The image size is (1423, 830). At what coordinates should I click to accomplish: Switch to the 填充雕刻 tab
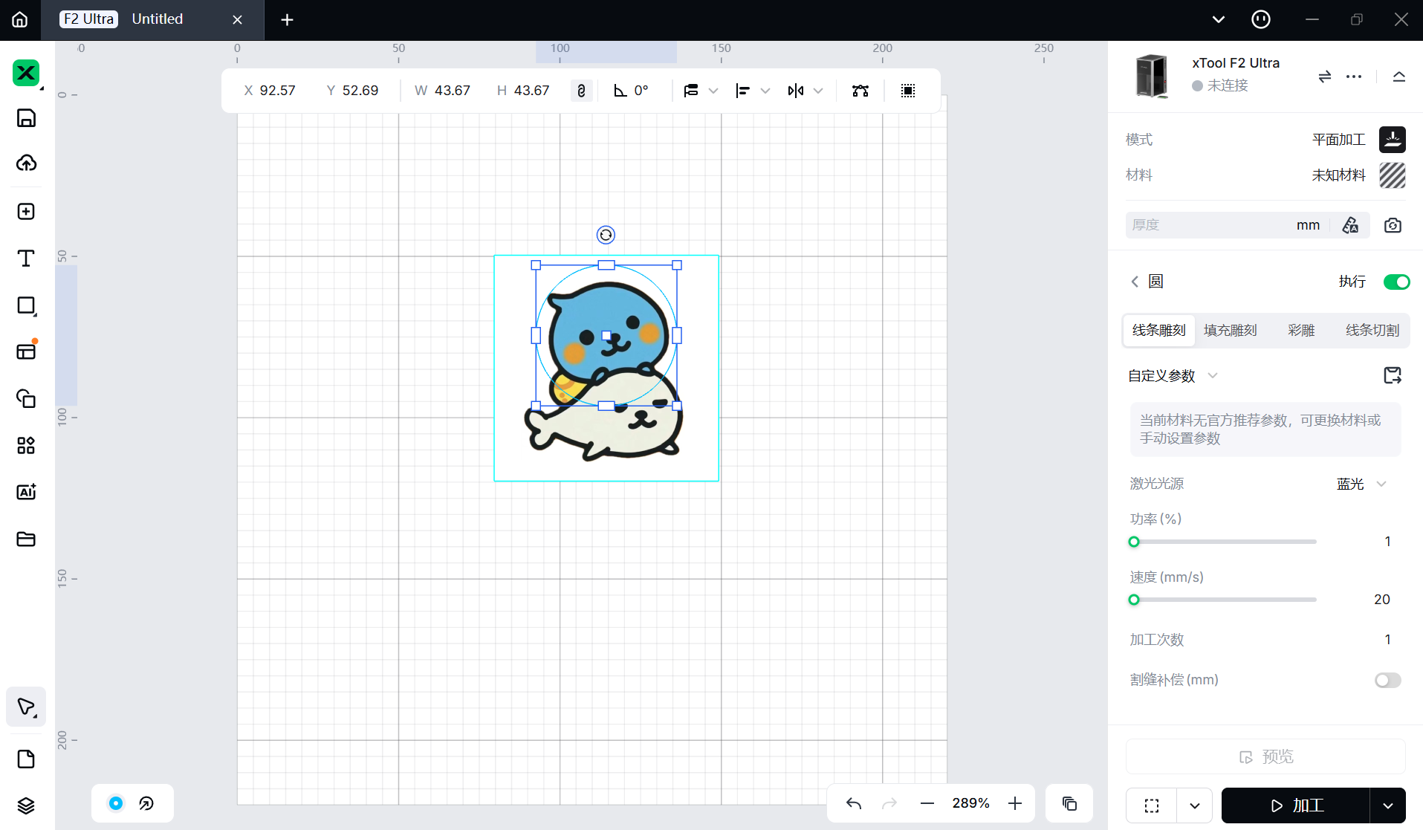(1230, 331)
